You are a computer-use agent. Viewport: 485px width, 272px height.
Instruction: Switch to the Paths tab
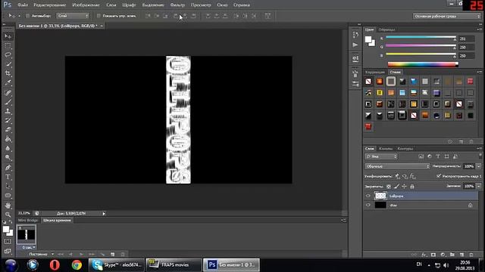click(405, 149)
